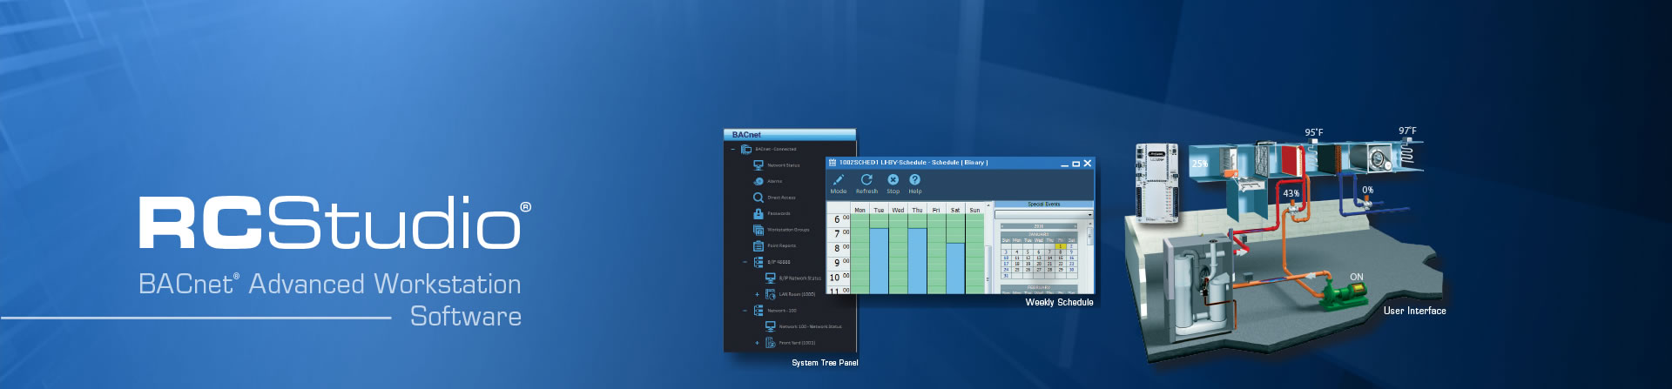Viewport: 1672px width, 389px height.
Task: Open B/IP Network Status item
Action: click(x=793, y=278)
